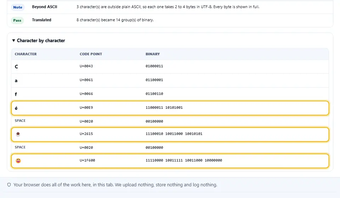Select binary value 01000011

tap(154, 66)
